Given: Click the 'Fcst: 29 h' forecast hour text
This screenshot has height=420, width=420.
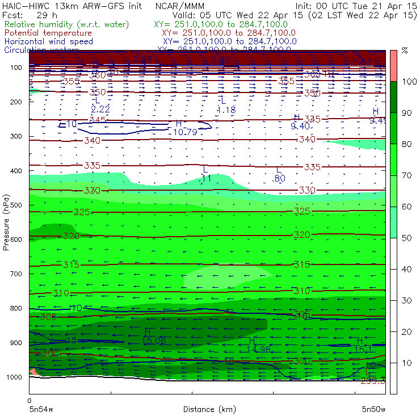Looking at the screenshot, I should point(30,15).
